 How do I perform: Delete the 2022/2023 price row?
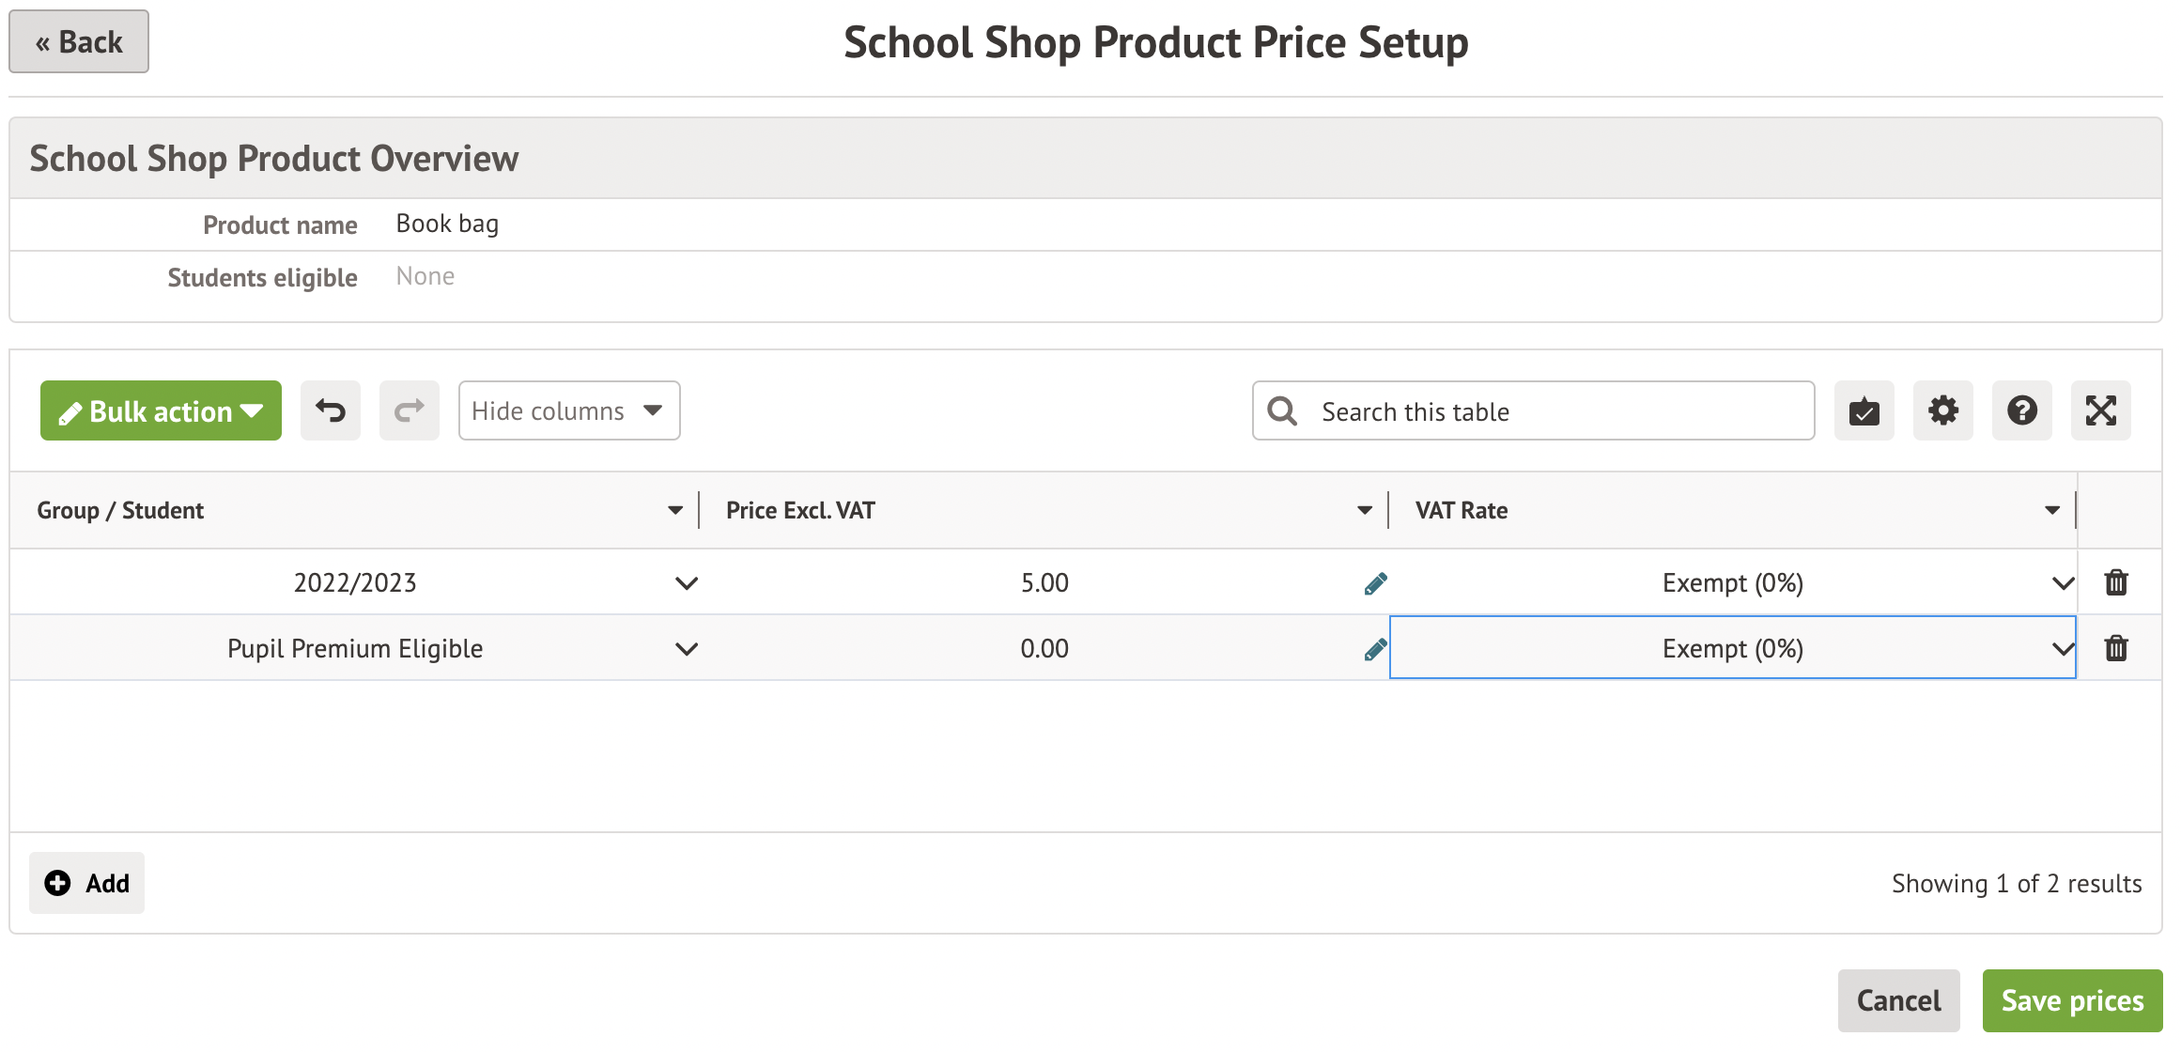tap(2115, 582)
